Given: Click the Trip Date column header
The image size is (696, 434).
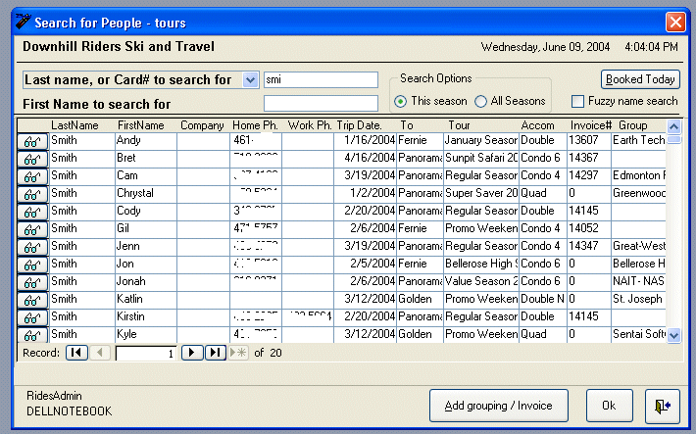Looking at the screenshot, I should pos(359,125).
